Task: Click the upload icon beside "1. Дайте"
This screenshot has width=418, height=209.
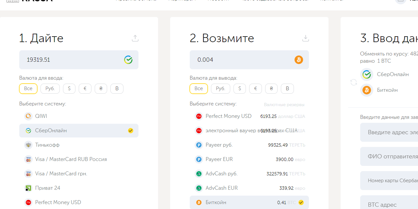Action: [135, 38]
